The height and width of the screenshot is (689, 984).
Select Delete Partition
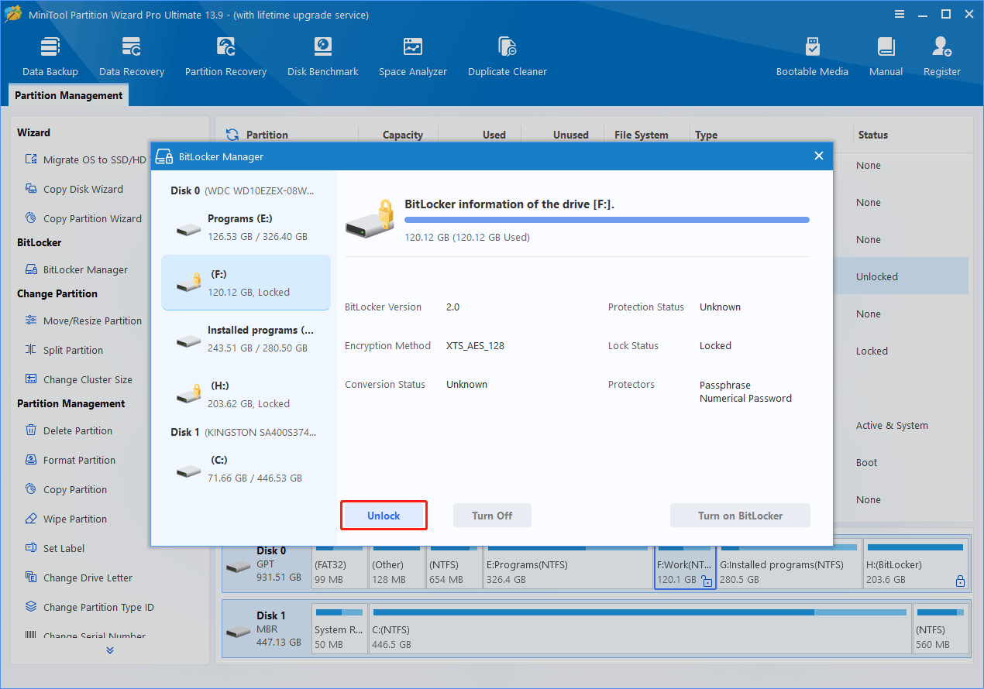pos(68,430)
